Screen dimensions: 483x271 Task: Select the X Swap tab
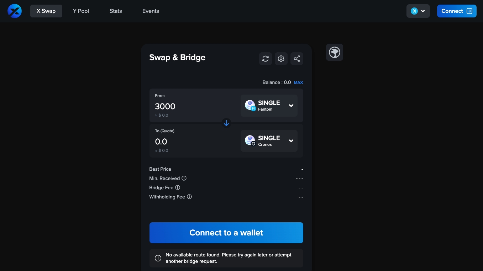pos(46,11)
